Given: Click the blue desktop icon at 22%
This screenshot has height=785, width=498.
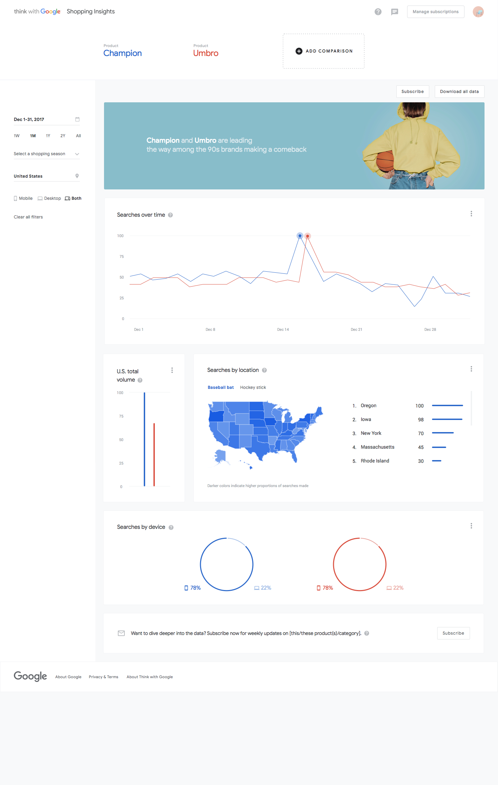Looking at the screenshot, I should [x=257, y=588].
